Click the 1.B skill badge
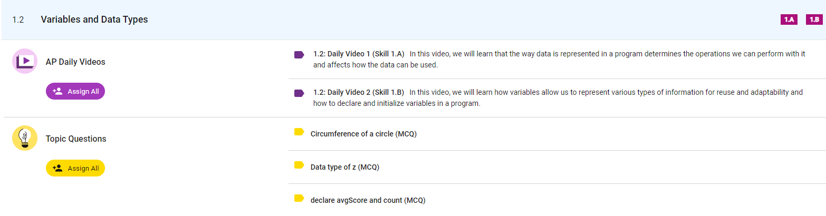This screenshot has width=826, height=216. click(x=814, y=19)
